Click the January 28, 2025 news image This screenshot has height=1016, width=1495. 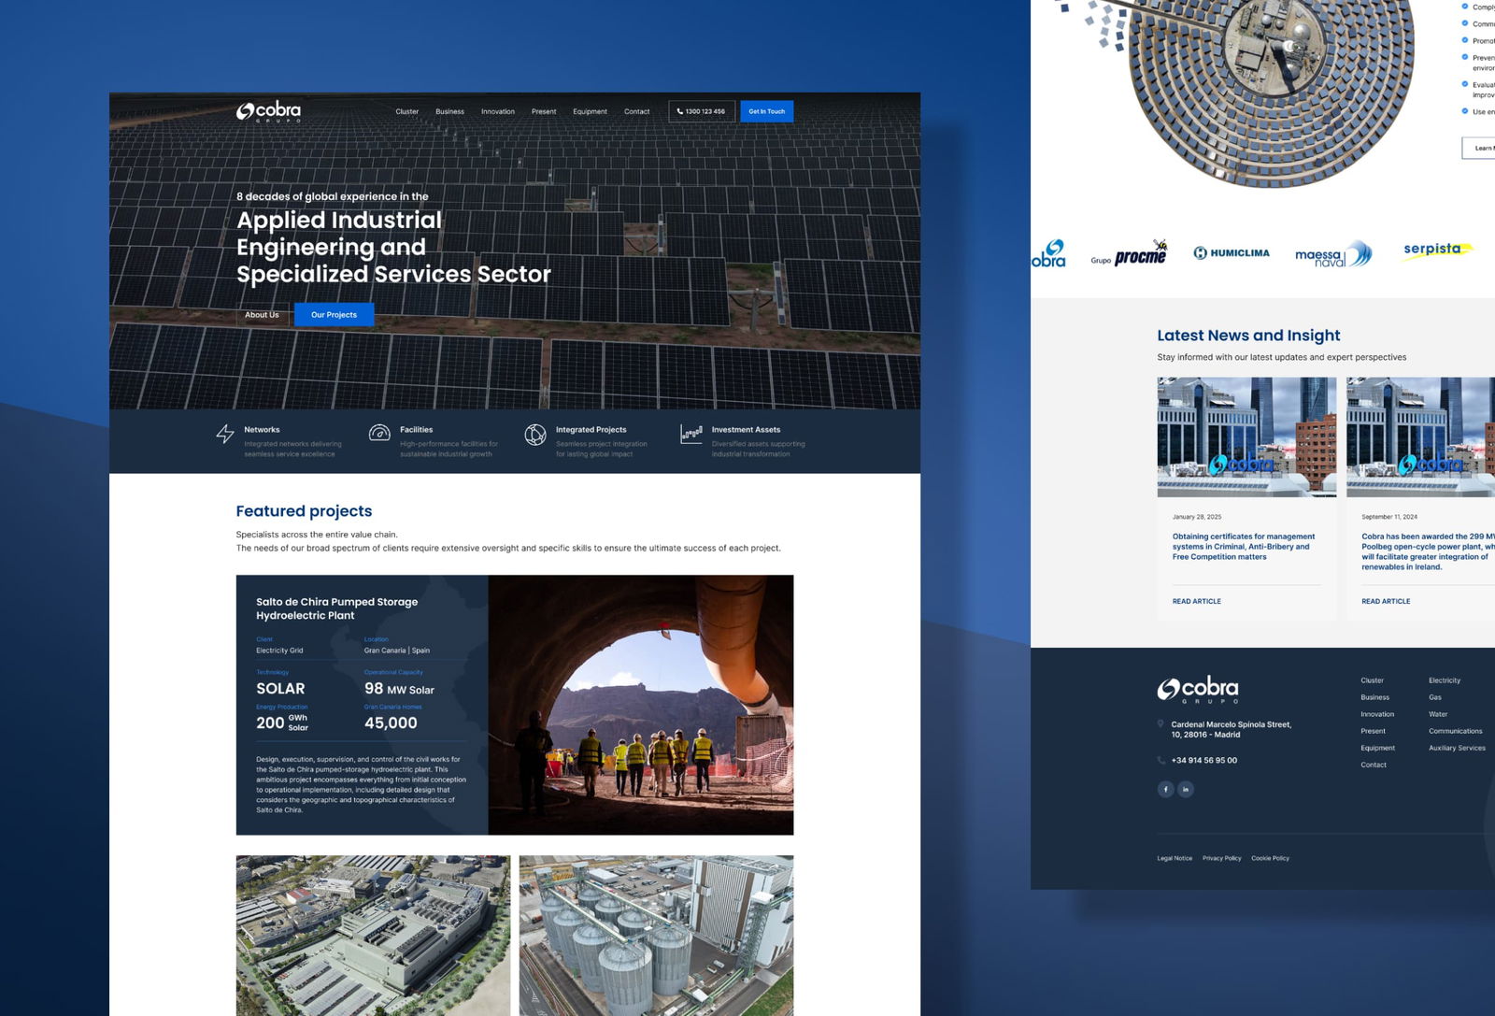point(1246,437)
